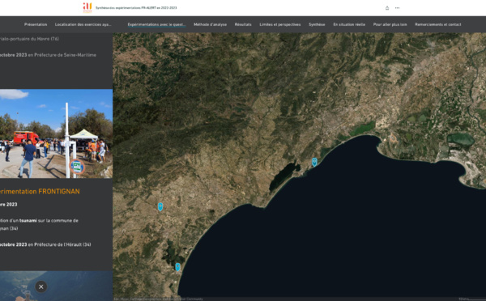Open Pour aller plus loin section

(x=390, y=24)
